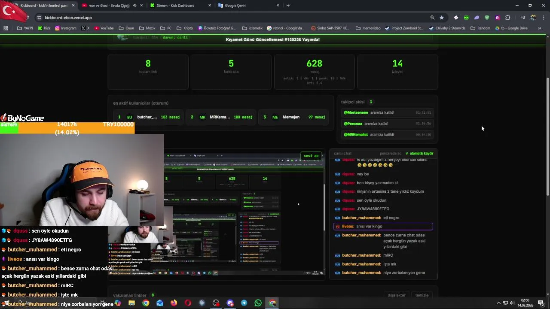Select user Memejan with 97 mesaj
This screenshot has height=309, width=550.
click(293, 117)
